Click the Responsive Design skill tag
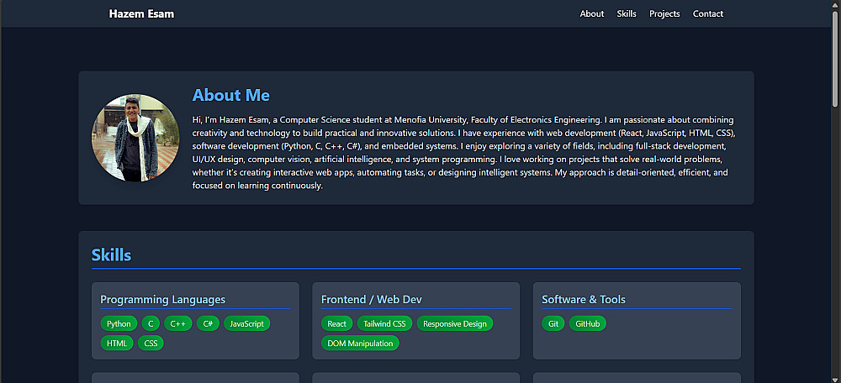 click(x=455, y=323)
